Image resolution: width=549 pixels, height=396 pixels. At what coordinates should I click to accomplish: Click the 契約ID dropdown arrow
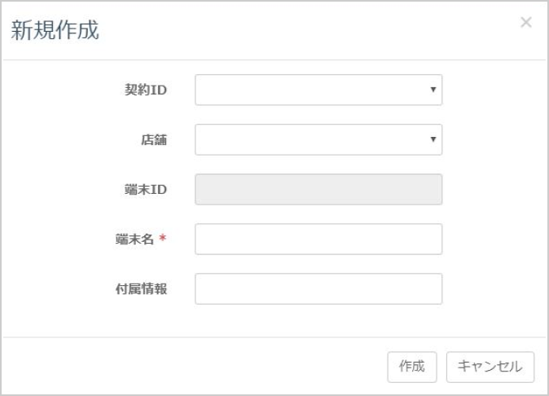click(433, 90)
